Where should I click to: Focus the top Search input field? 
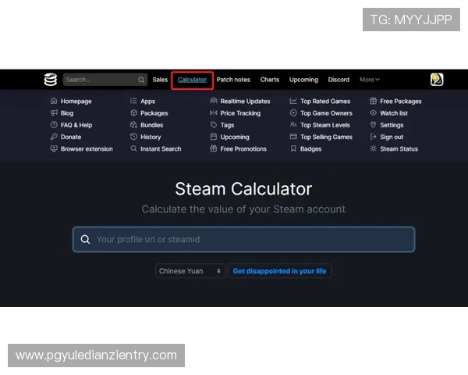pyautogui.click(x=105, y=80)
